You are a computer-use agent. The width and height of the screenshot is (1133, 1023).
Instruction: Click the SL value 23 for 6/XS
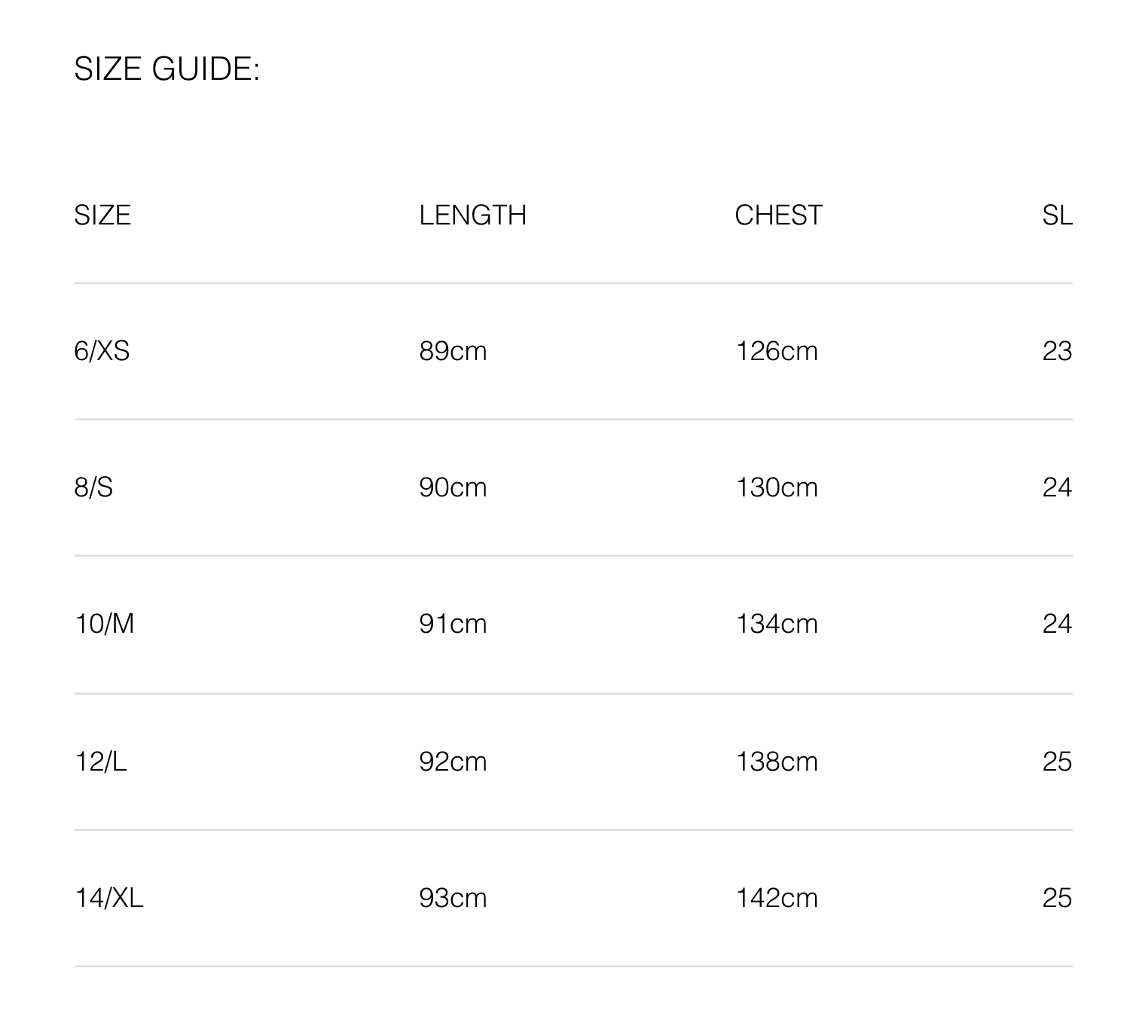tap(1057, 351)
